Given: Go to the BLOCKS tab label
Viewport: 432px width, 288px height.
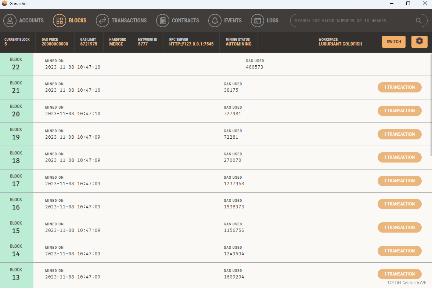Looking at the screenshot, I should point(78,21).
